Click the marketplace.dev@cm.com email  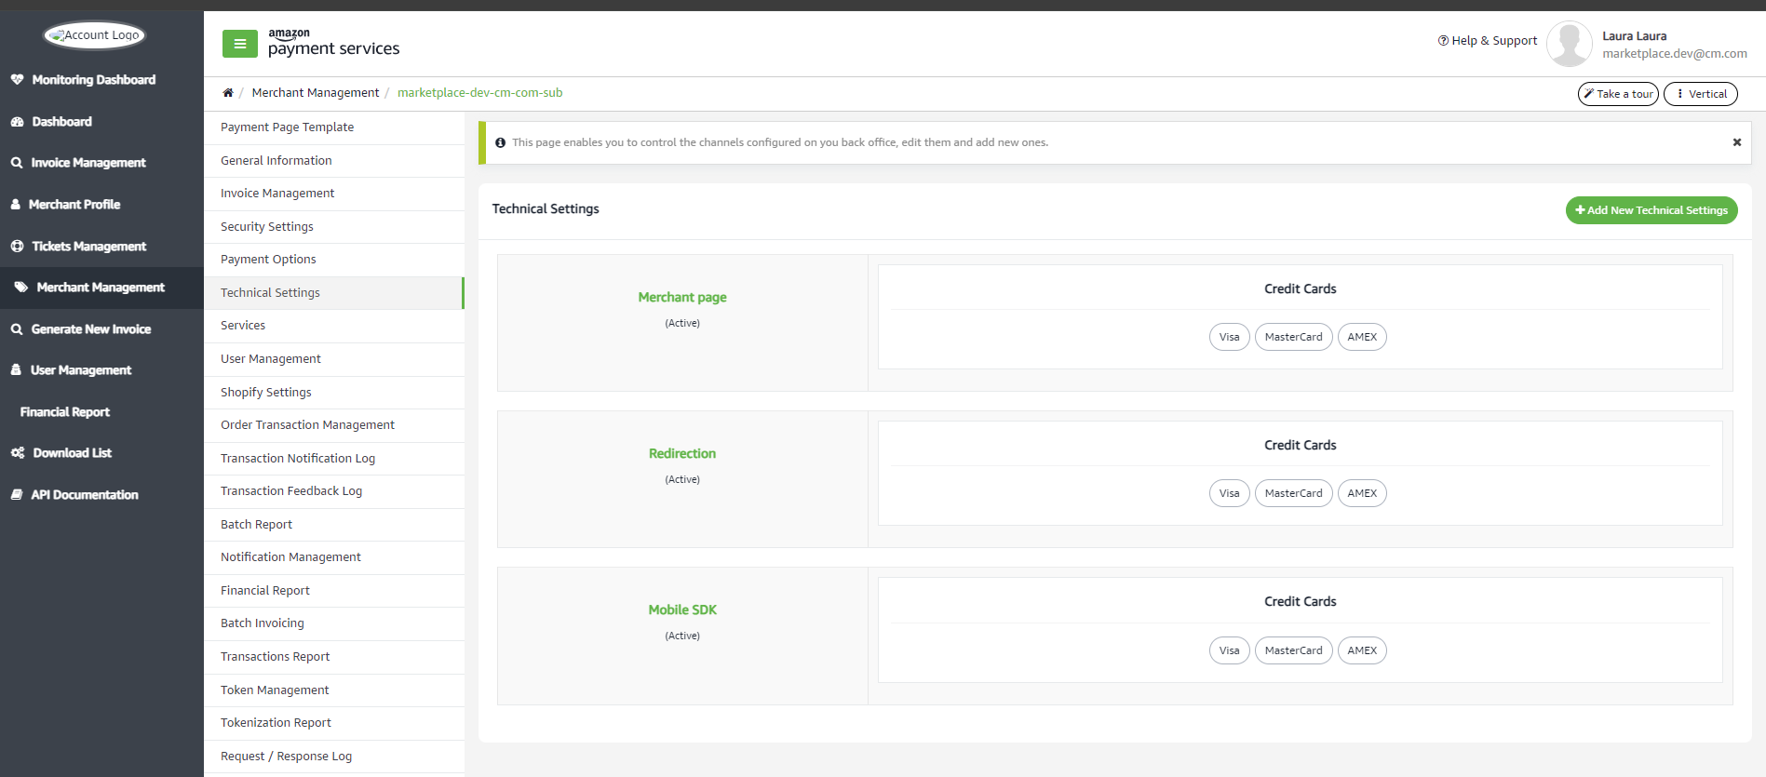point(1675,54)
